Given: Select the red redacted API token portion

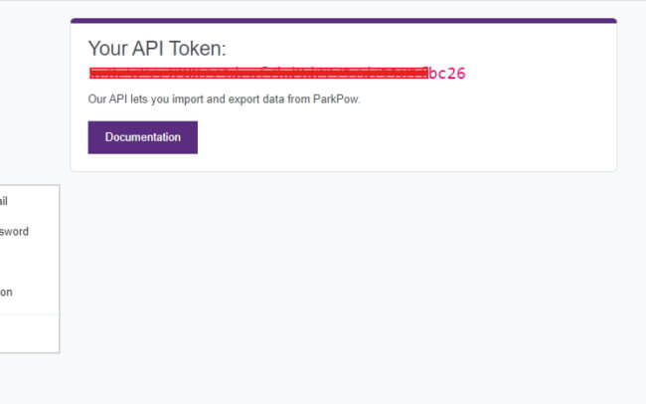Looking at the screenshot, I should 258,73.
